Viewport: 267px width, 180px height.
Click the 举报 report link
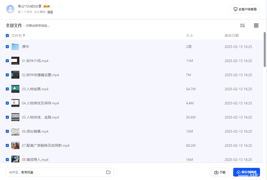point(50,12)
